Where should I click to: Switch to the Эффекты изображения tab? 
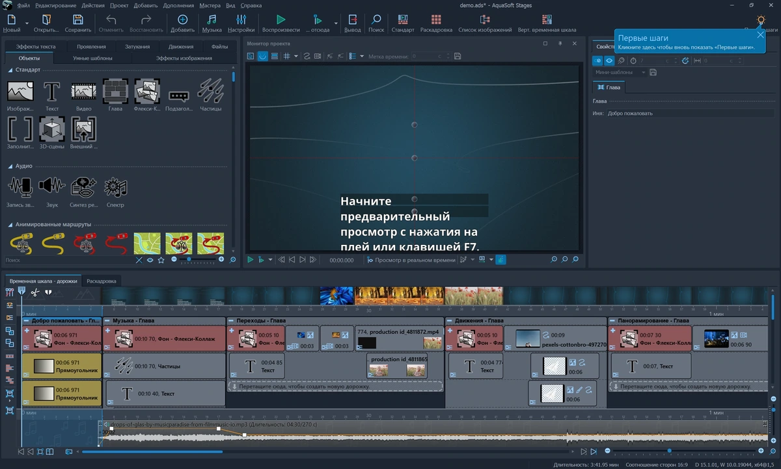click(184, 58)
